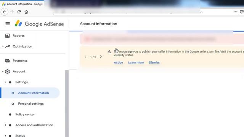Click the Optimization trend arrow icon
The height and width of the screenshot is (137, 244).
(8, 46)
